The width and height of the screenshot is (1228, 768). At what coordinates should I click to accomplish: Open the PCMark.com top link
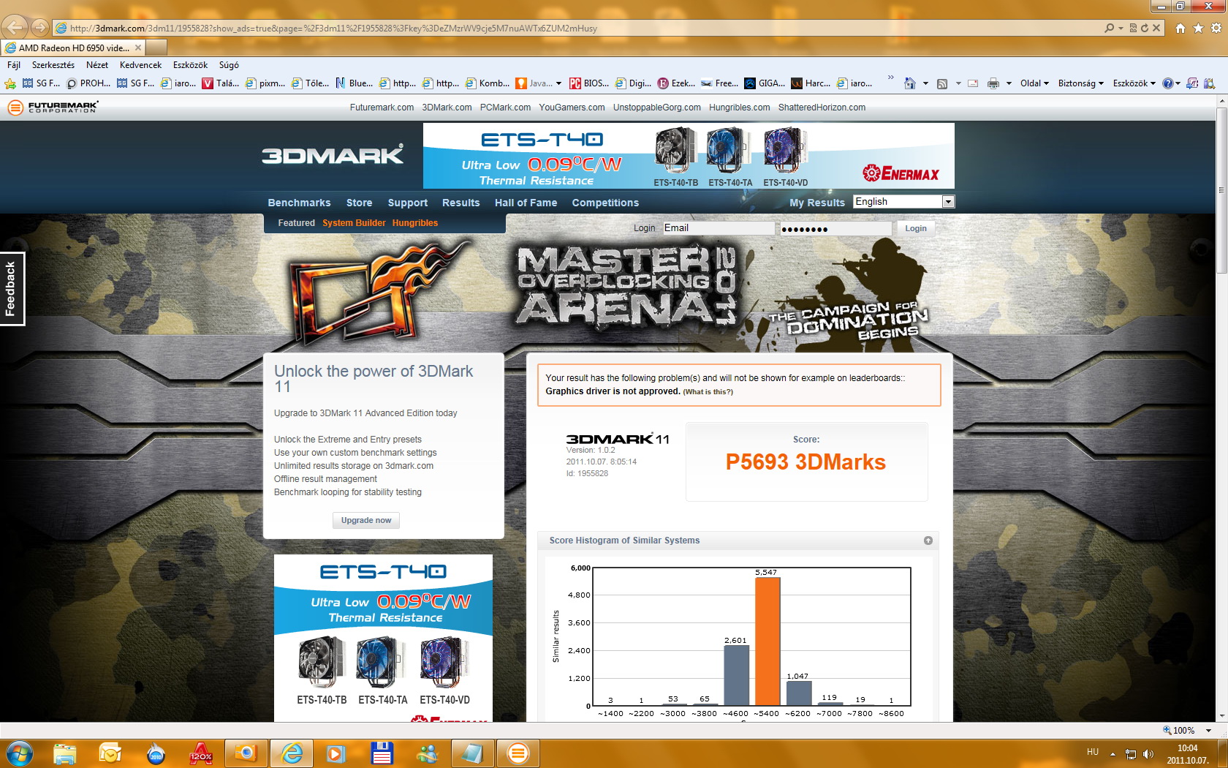pos(505,108)
